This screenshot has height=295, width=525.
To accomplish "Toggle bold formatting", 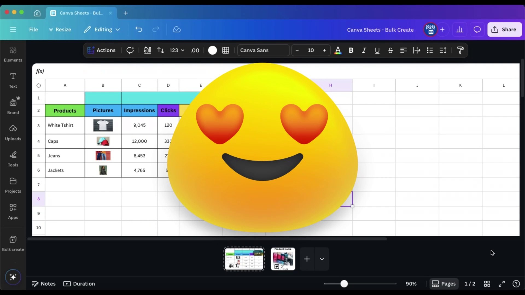I will 351,50.
